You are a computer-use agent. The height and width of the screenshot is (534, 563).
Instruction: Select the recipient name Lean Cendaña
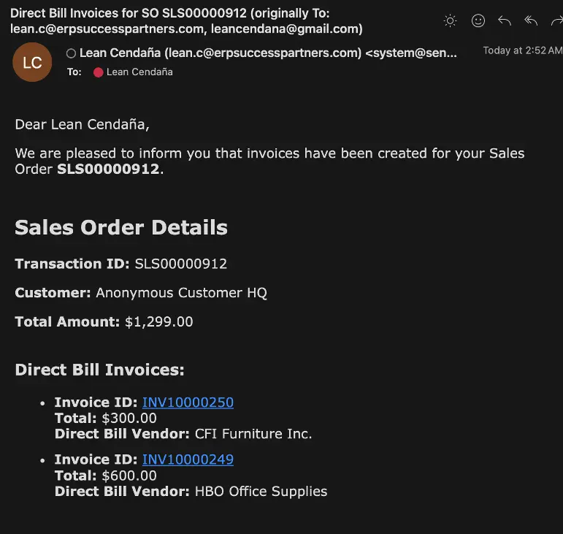(x=139, y=72)
